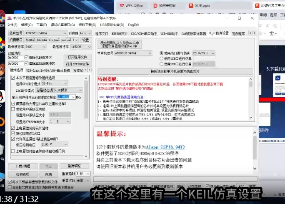Open the CPU指令模式 32-Bit dropdown
This screenshot has width=285, height=204.
pos(55,83)
